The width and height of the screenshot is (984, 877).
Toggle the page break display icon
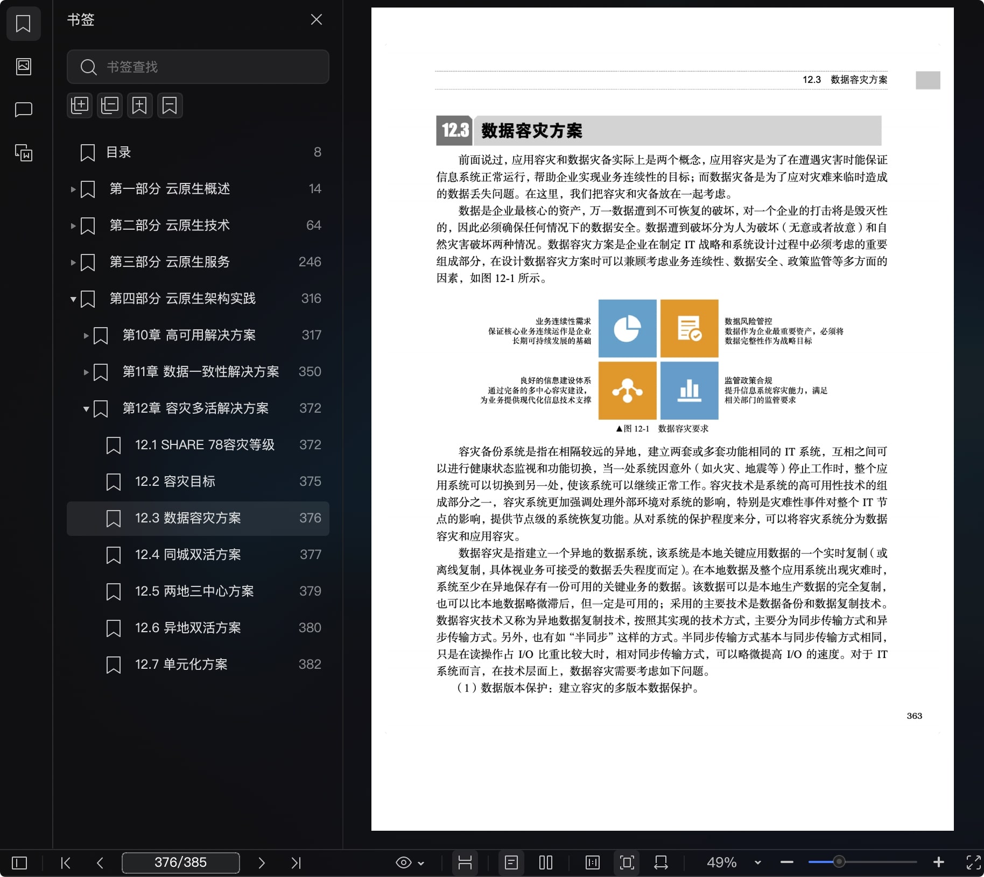click(x=465, y=863)
